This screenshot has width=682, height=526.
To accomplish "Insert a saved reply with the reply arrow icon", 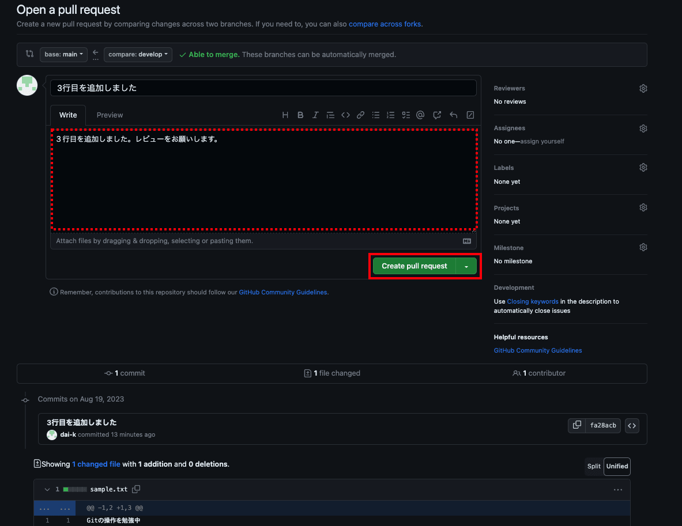I will pyautogui.click(x=454, y=115).
